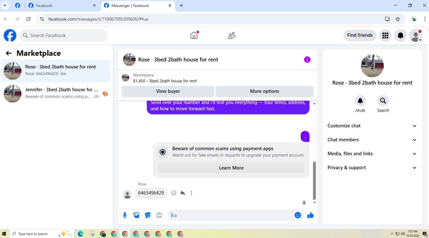Choose a sticker icon

pos(148,215)
